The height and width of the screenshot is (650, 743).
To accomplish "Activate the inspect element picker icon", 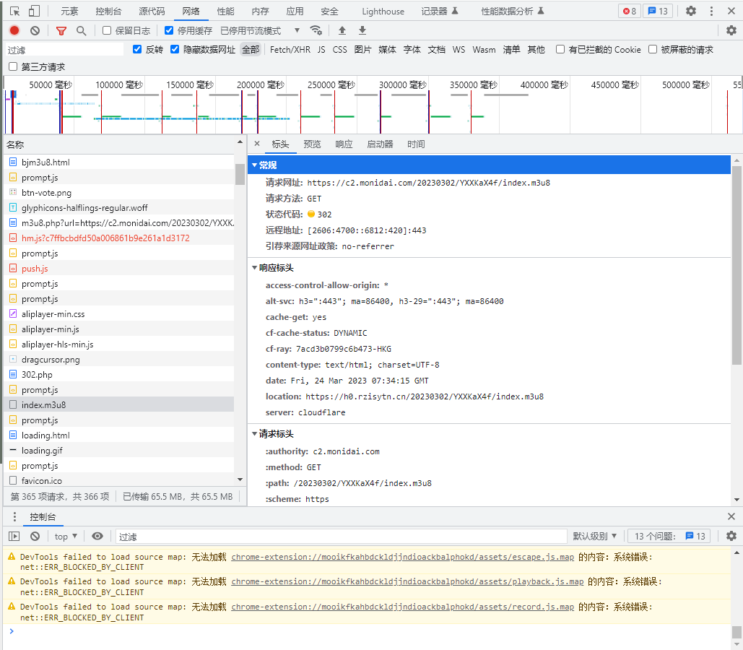I will point(14,11).
